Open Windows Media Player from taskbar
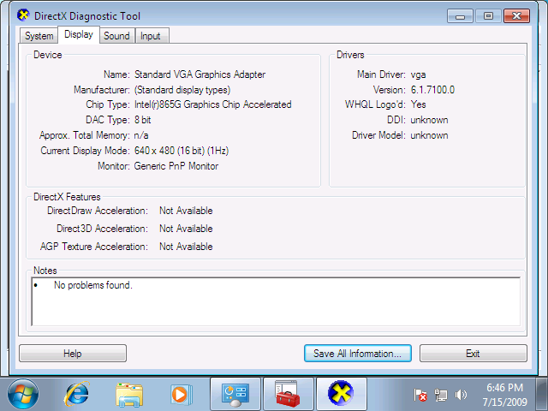The image size is (548, 411). click(x=180, y=394)
